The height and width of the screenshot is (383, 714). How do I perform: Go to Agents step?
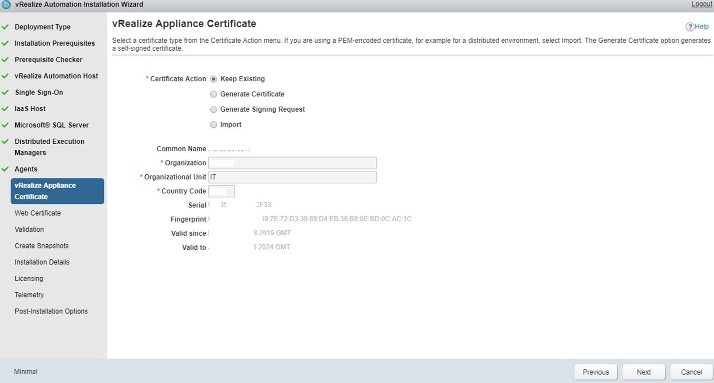pos(26,169)
